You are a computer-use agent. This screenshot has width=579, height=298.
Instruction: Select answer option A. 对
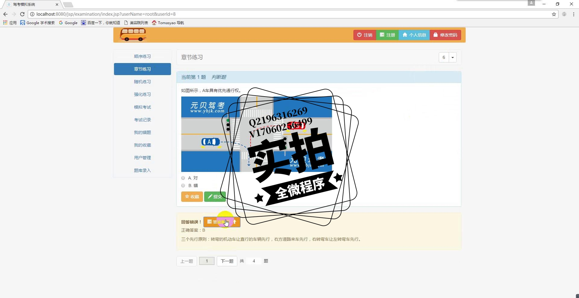pyautogui.click(x=183, y=178)
